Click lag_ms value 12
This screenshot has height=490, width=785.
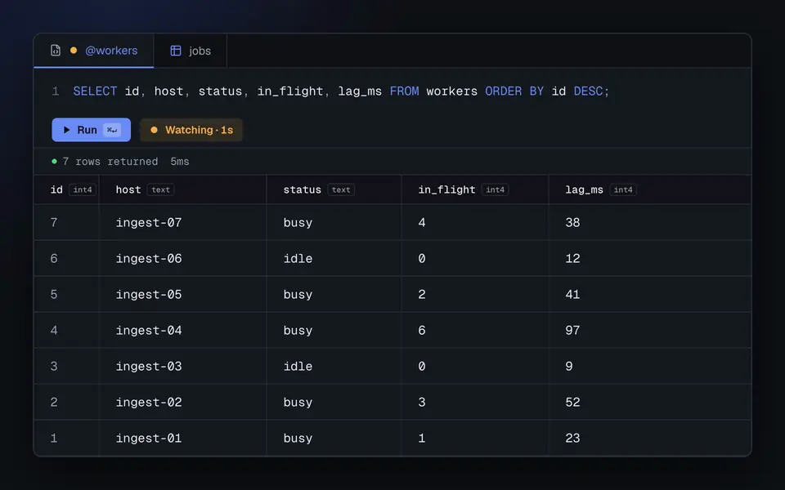click(x=572, y=259)
